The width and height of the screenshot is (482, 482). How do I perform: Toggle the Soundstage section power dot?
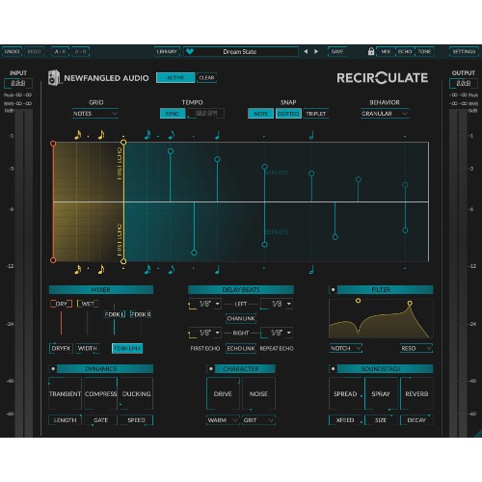333,368
